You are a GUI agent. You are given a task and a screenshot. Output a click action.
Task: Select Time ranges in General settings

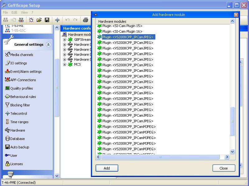click(19, 122)
